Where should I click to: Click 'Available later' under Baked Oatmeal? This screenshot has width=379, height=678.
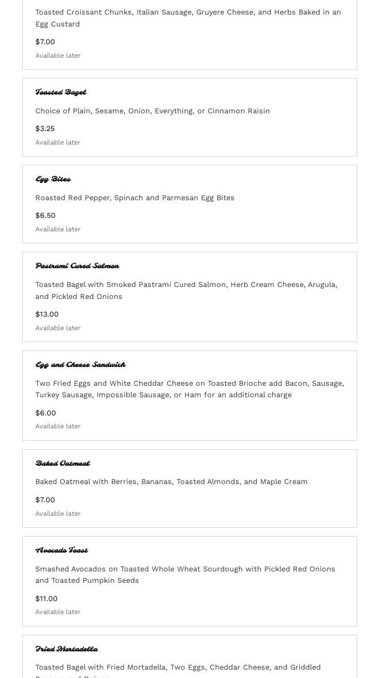pos(58,514)
